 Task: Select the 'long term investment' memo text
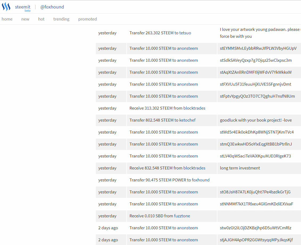point(240,168)
